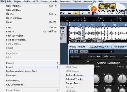Viewport: 127px width, 92px height.
Task: Click the Length value in info line
Action: (80, 21)
